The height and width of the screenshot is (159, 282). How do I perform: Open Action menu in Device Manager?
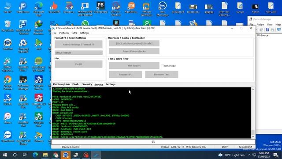(260, 25)
